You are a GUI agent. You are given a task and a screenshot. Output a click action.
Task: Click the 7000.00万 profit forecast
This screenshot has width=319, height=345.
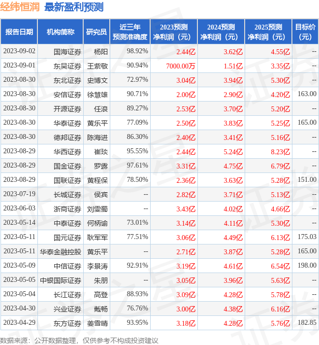tap(181, 66)
